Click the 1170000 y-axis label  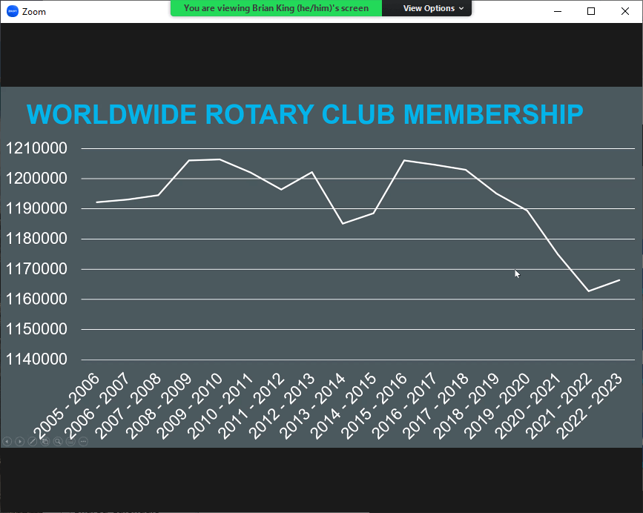[36, 269]
